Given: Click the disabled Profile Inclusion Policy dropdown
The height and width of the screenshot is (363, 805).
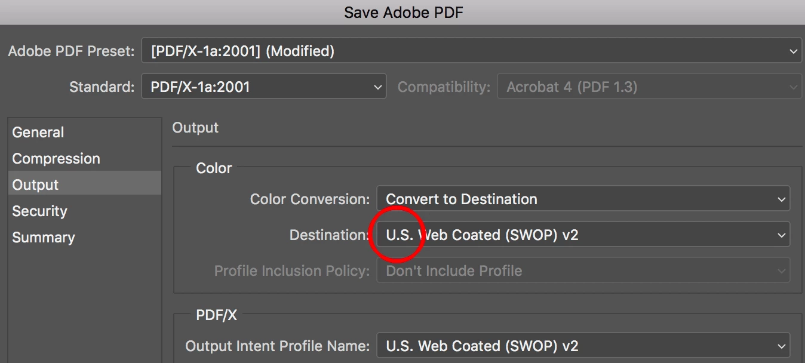Looking at the screenshot, I should pos(582,271).
